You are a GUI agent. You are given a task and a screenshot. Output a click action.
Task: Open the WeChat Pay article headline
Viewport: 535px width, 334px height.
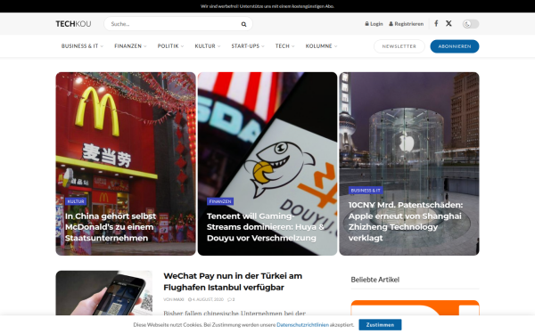(x=233, y=281)
